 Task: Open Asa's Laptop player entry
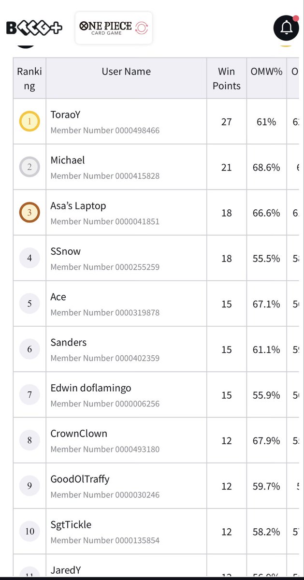pyautogui.click(x=78, y=205)
